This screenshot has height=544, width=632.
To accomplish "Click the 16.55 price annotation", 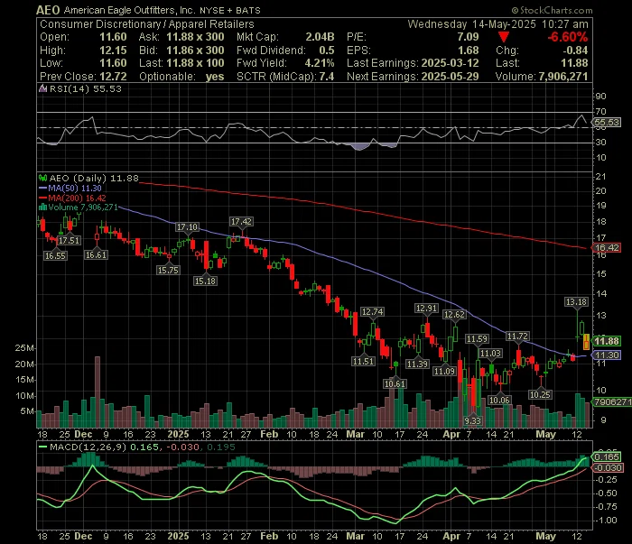I will pos(55,255).
